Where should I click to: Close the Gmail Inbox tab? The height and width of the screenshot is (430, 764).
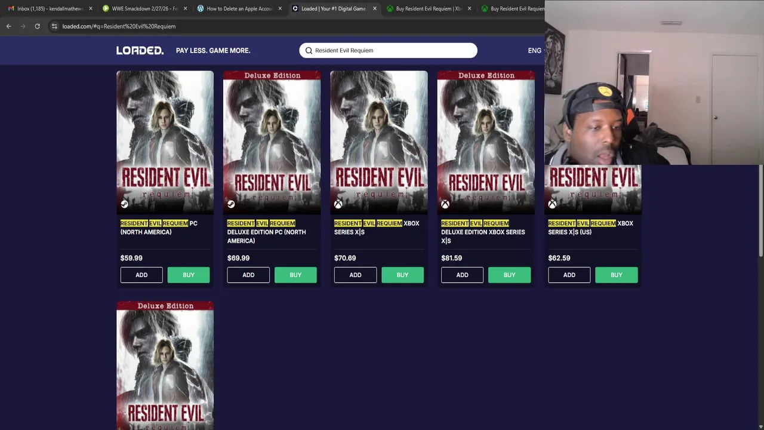tap(91, 8)
